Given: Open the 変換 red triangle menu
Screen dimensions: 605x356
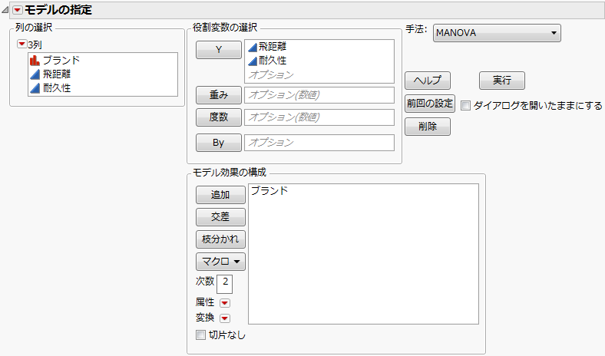Looking at the screenshot, I should coord(225,318).
